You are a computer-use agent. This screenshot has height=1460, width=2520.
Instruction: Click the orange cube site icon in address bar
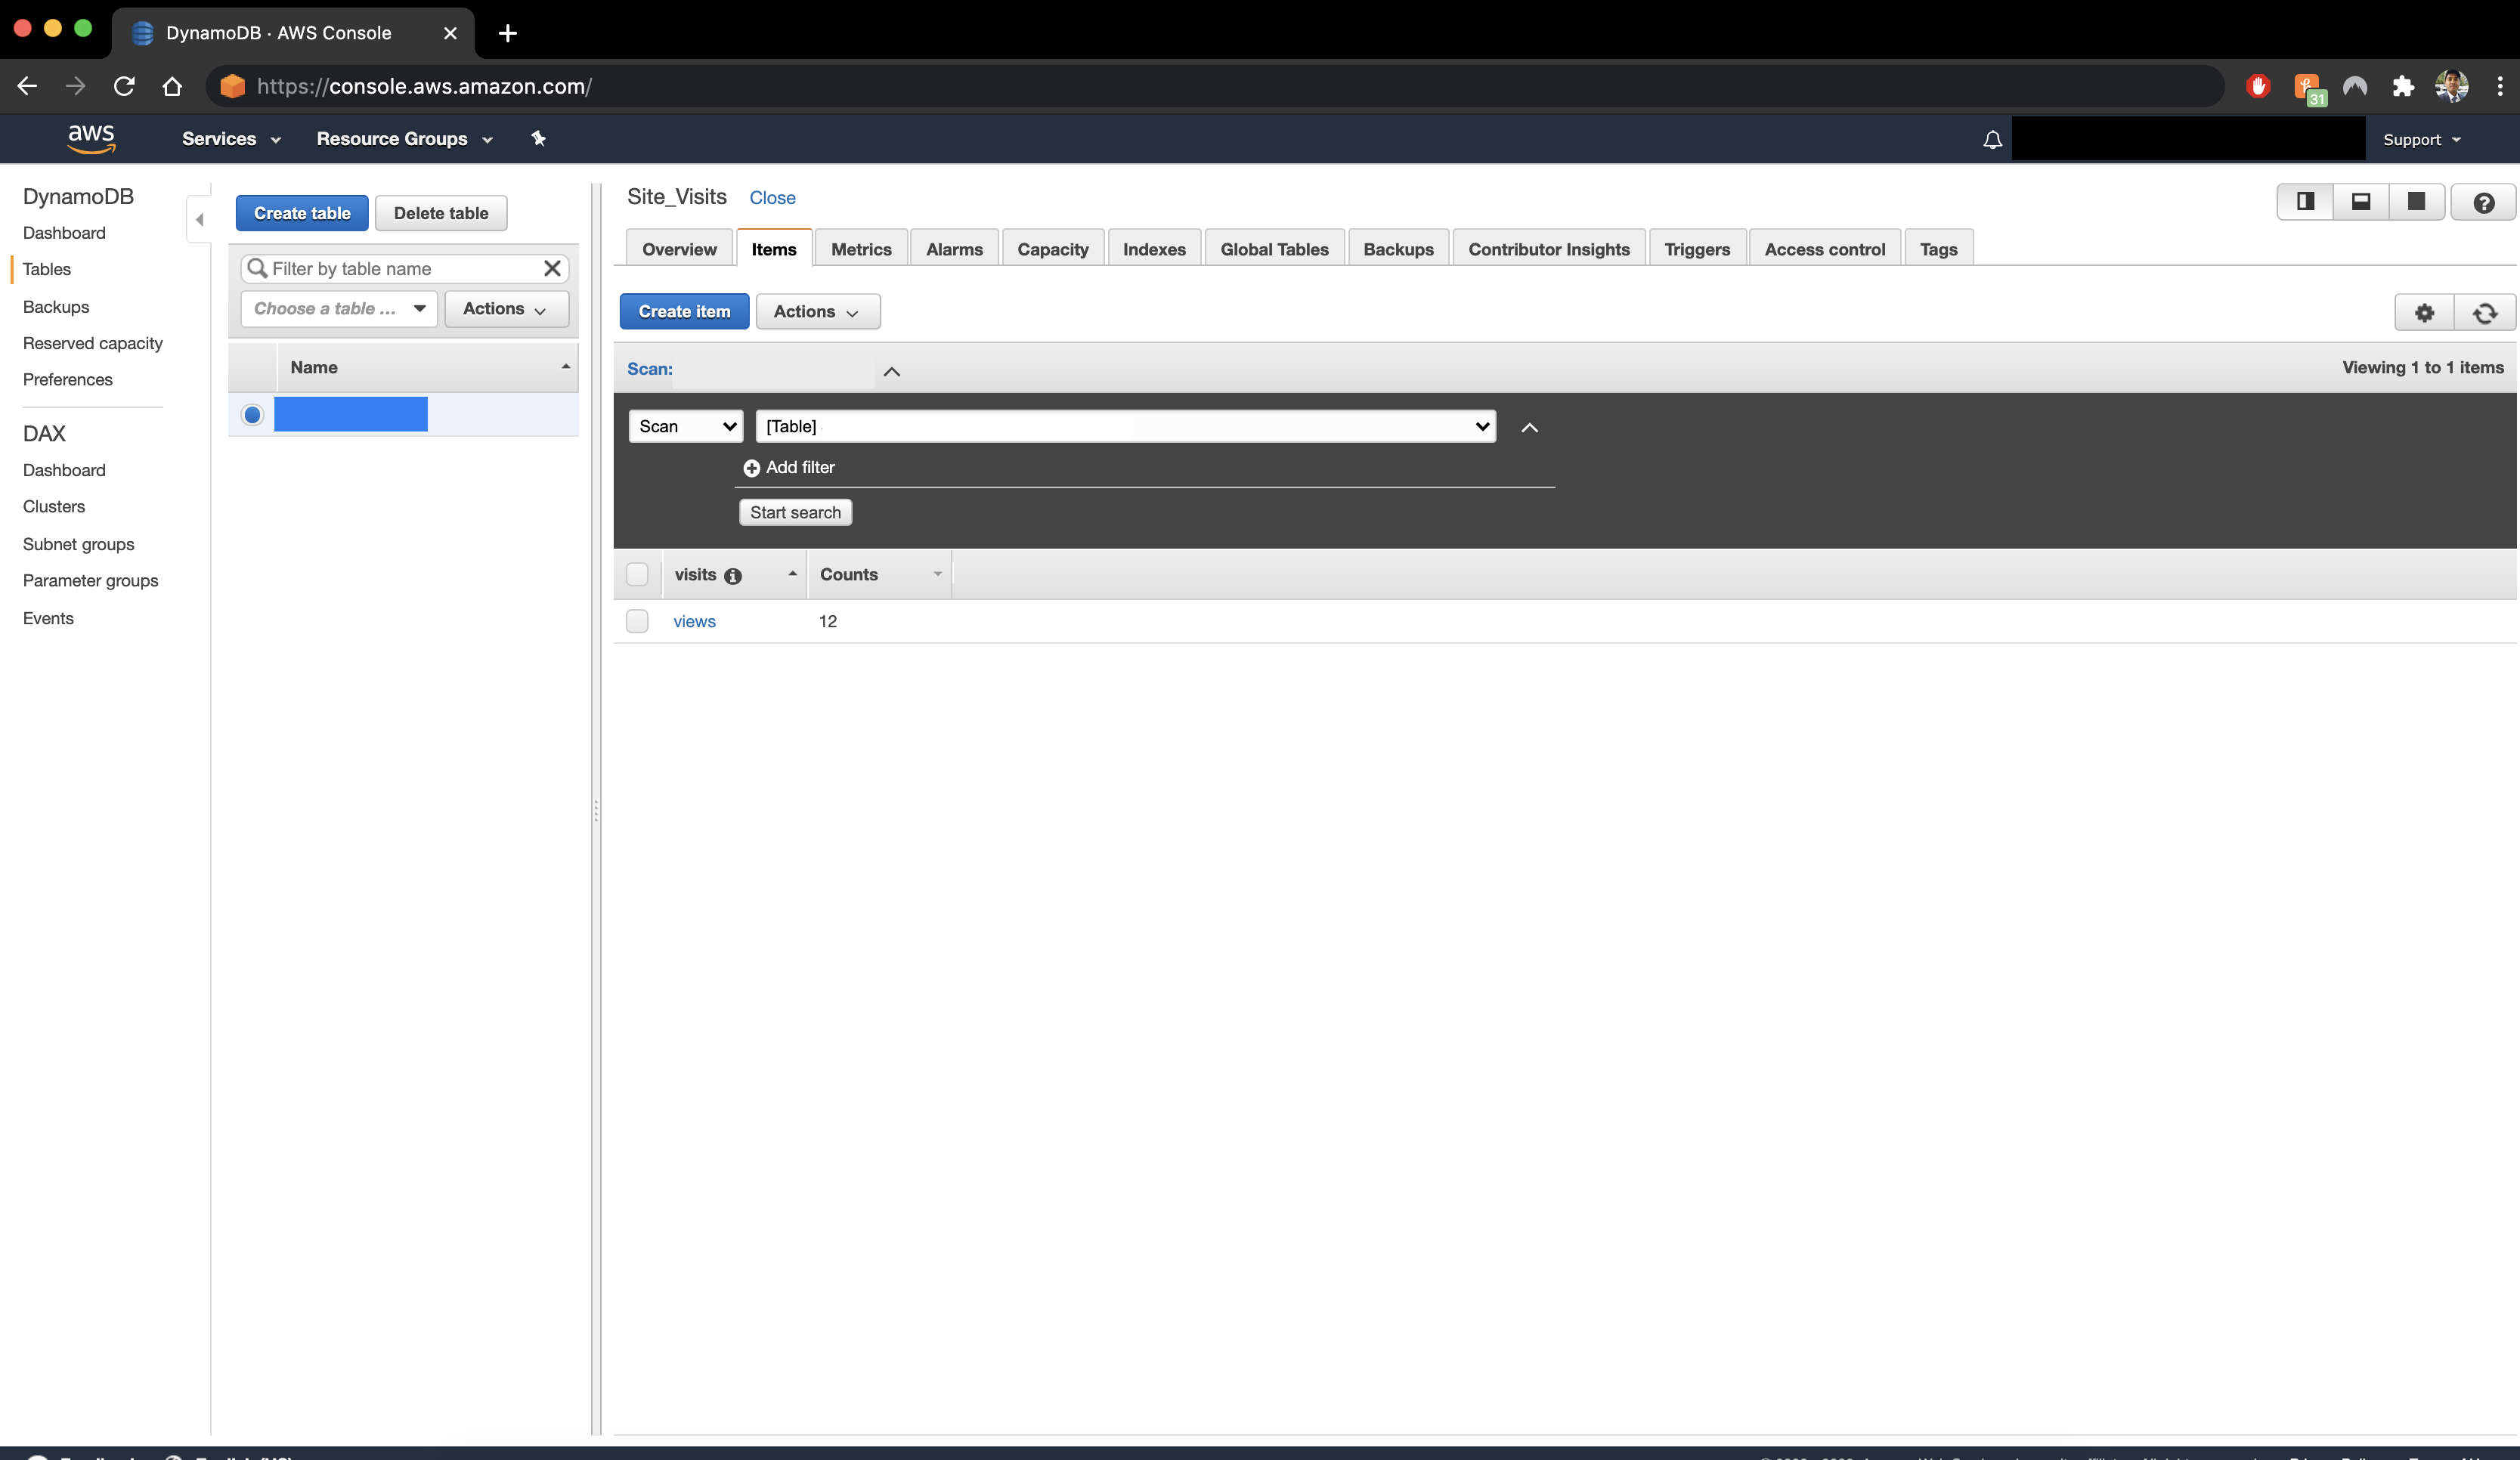point(232,86)
